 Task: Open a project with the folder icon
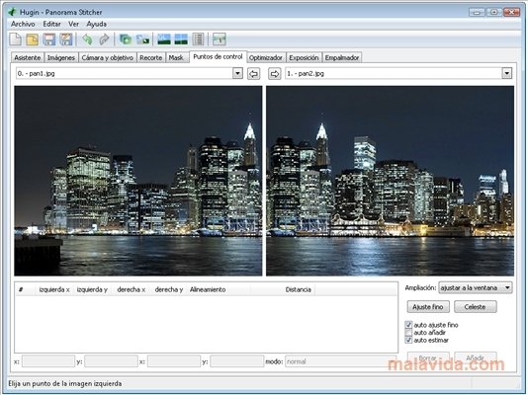click(x=33, y=39)
